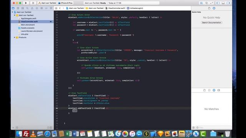Screen dimensions: 246x138
Task: Toggle the Debug area visibility
Action: coord(223,3)
